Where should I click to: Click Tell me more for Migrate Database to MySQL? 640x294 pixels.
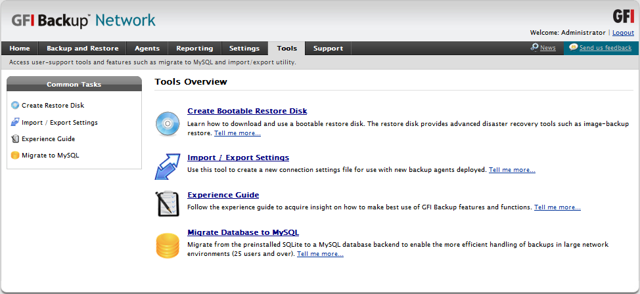(320, 253)
